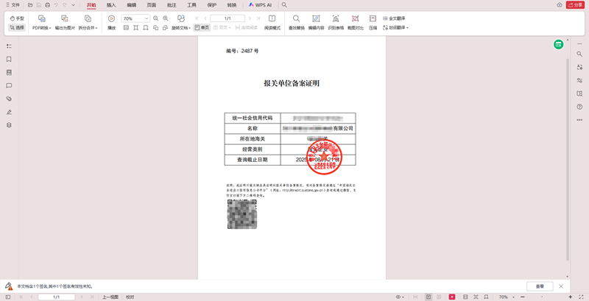Click the page number input field 1/1
The width and height of the screenshot is (589, 301).
coord(228,18)
